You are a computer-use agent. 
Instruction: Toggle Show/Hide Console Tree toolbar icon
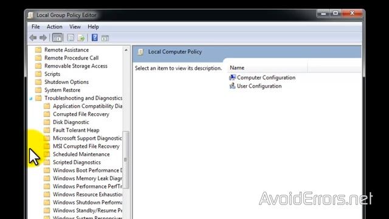(x=57, y=38)
